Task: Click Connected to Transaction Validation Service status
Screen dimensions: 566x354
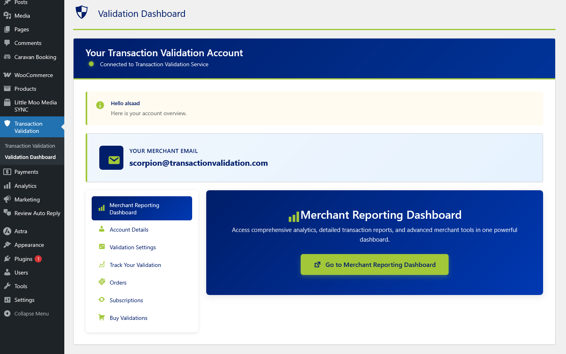Action: 154,64
